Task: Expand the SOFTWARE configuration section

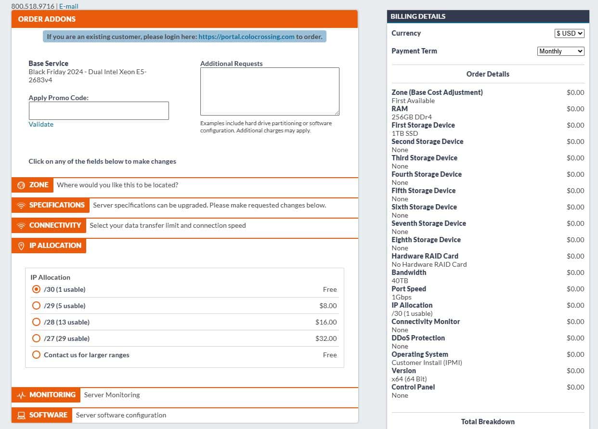Action: click(48, 415)
